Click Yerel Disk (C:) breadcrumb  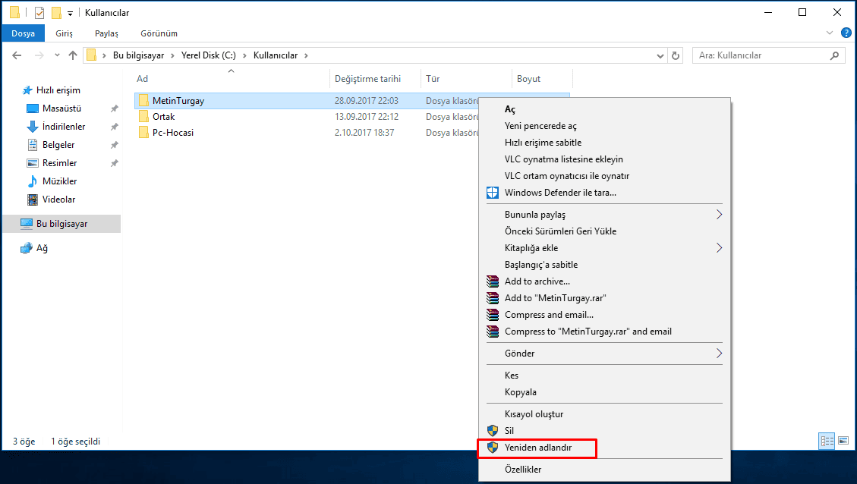[208, 55]
